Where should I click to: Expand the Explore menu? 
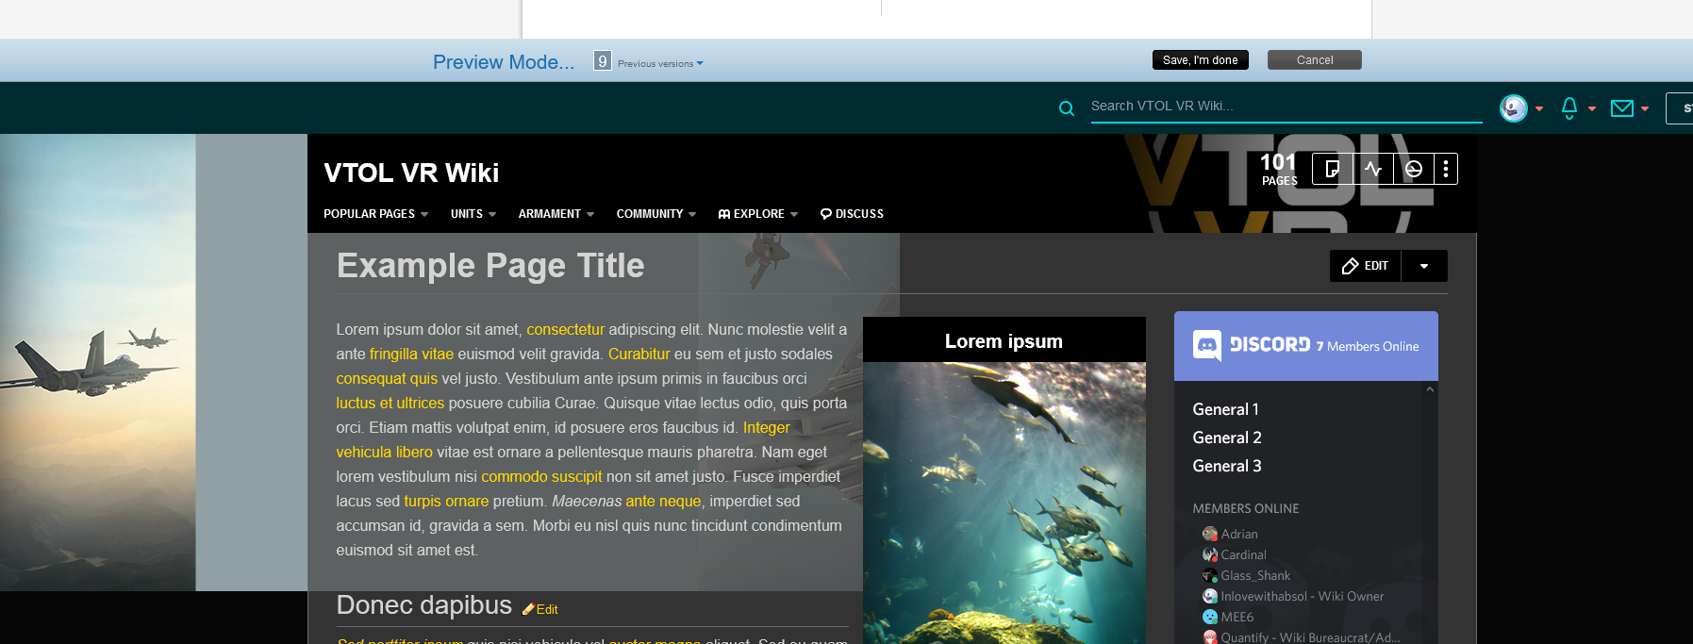(x=758, y=214)
